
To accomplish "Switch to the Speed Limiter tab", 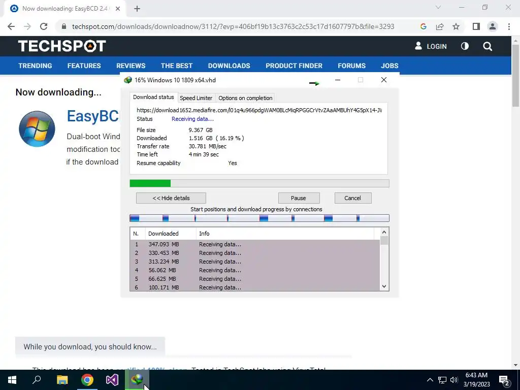I will (x=196, y=98).
